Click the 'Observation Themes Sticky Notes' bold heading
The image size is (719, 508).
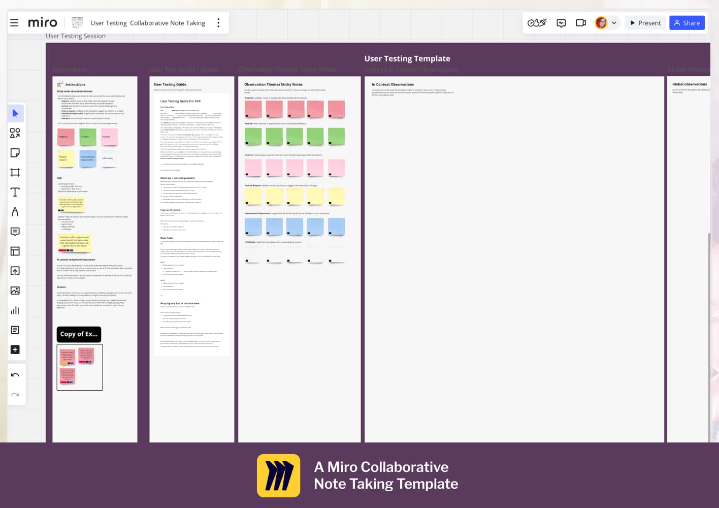tap(273, 84)
